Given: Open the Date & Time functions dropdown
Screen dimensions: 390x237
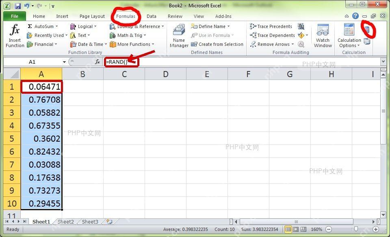Looking at the screenshot, I should [x=89, y=44].
